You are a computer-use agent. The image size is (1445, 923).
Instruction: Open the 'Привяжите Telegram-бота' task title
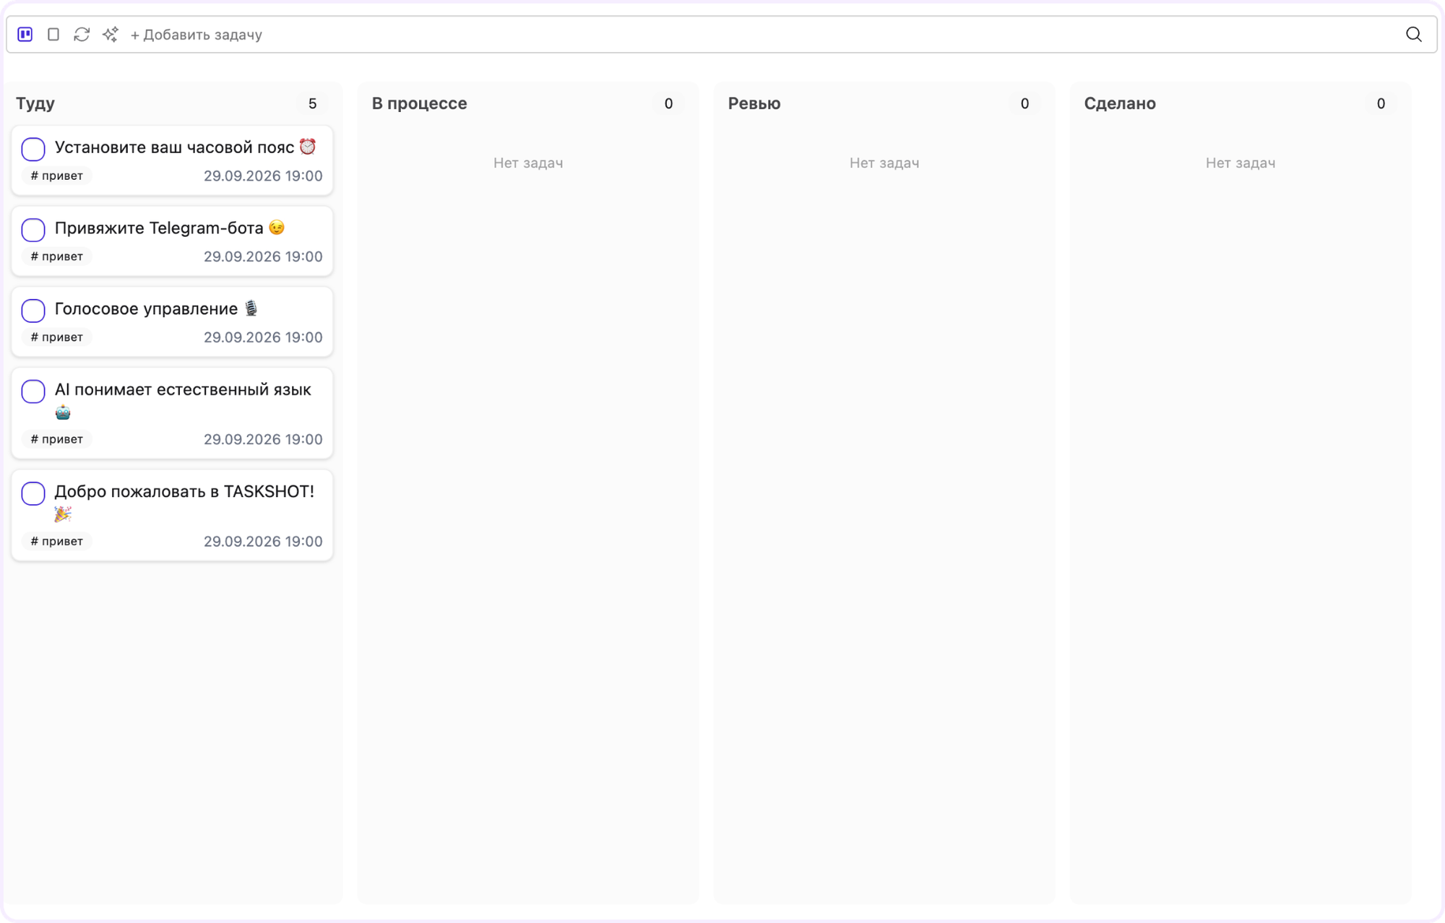170,228
